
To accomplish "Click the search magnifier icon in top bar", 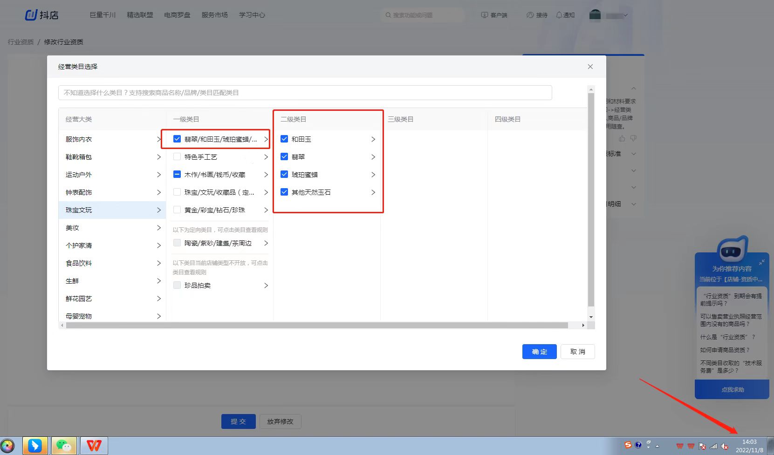I will point(388,15).
